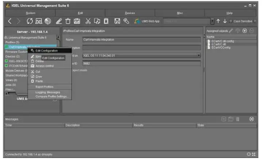Choose Paste in context menu
262x162 pixels.
click(x=50, y=81)
